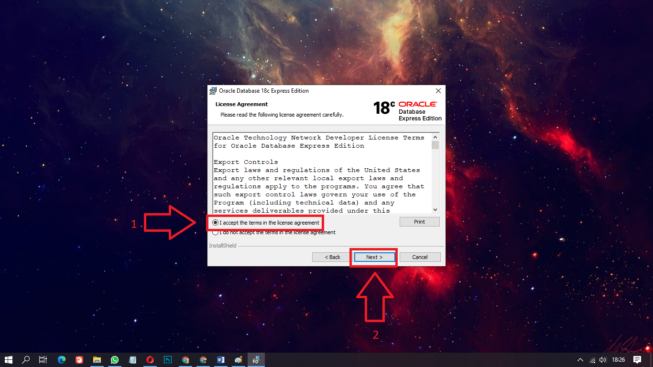
Task: Cancel the Oracle Database installation
Action: tap(420, 257)
